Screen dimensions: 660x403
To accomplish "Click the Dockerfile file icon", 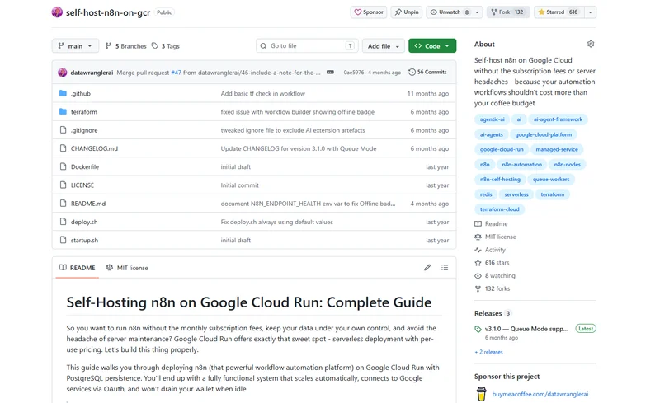I will [64, 166].
